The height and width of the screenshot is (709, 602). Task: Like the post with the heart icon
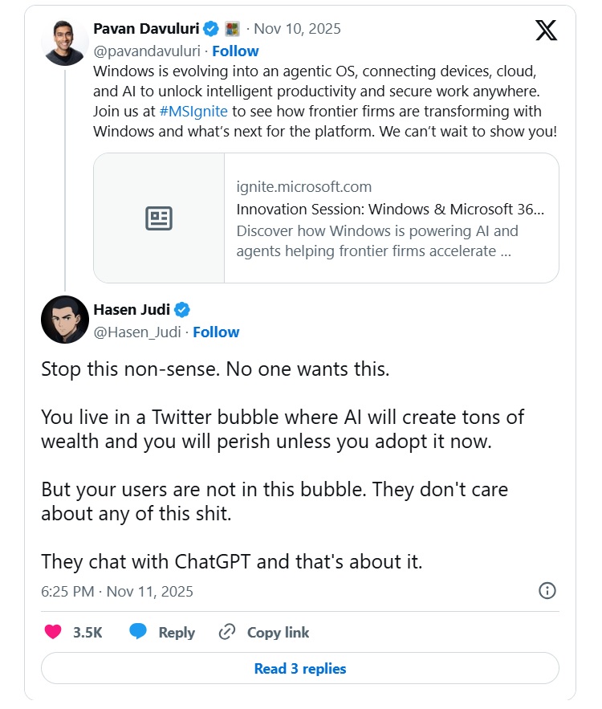[x=53, y=632]
